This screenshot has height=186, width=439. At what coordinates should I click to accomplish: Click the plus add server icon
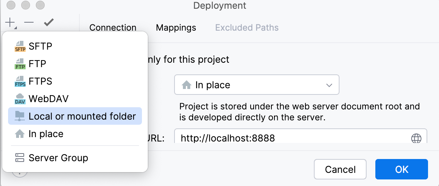pos(10,23)
